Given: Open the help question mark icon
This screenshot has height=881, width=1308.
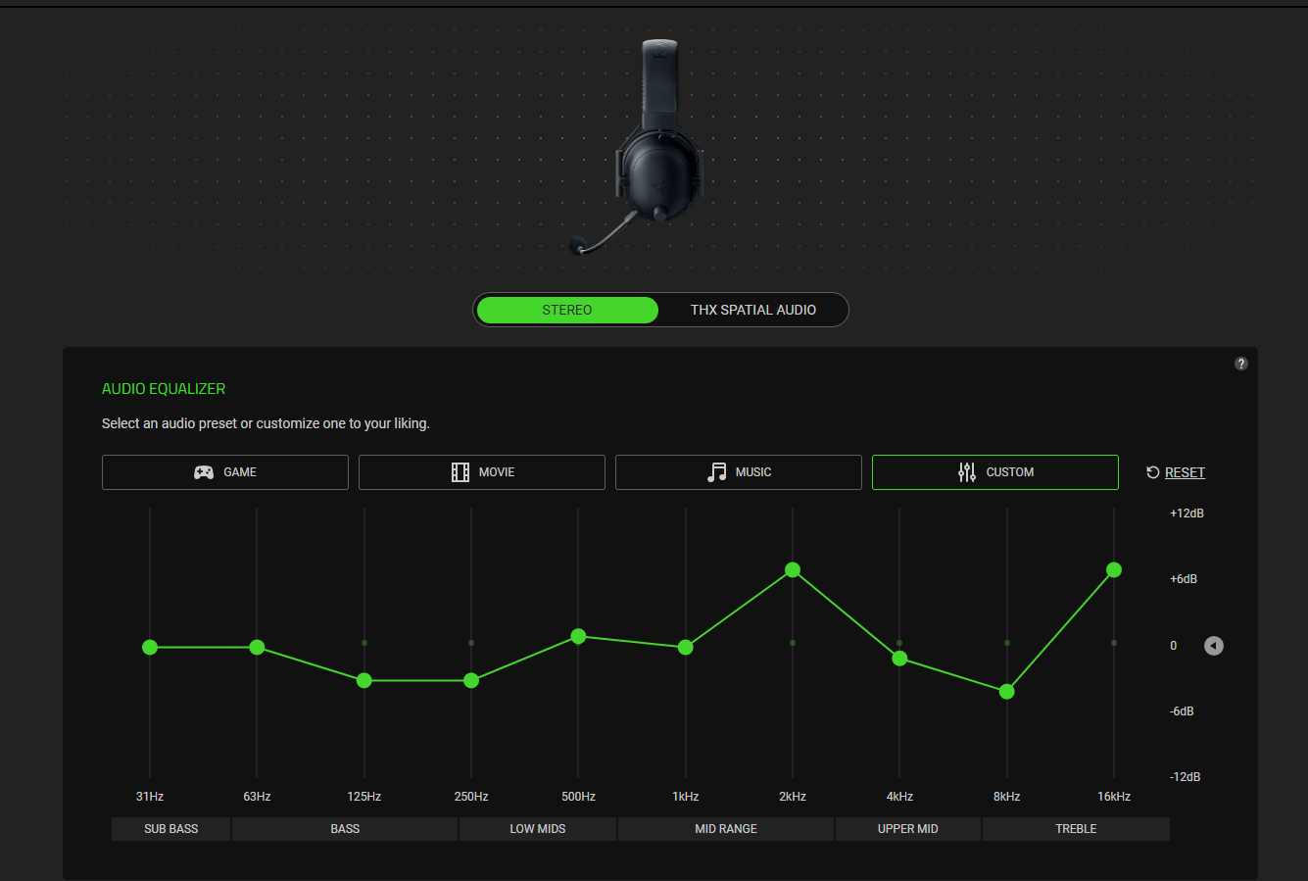Looking at the screenshot, I should point(1241,364).
